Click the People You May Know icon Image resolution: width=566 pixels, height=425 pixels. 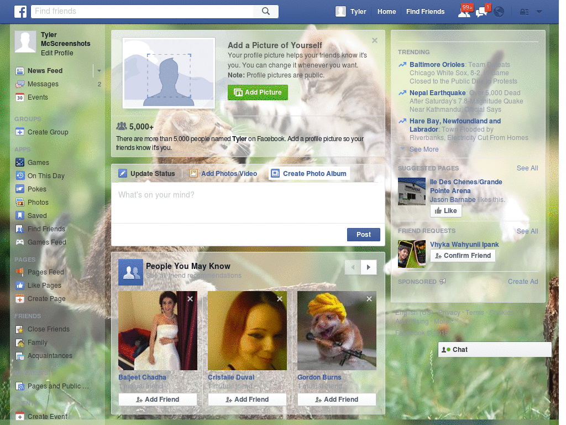[x=130, y=272]
